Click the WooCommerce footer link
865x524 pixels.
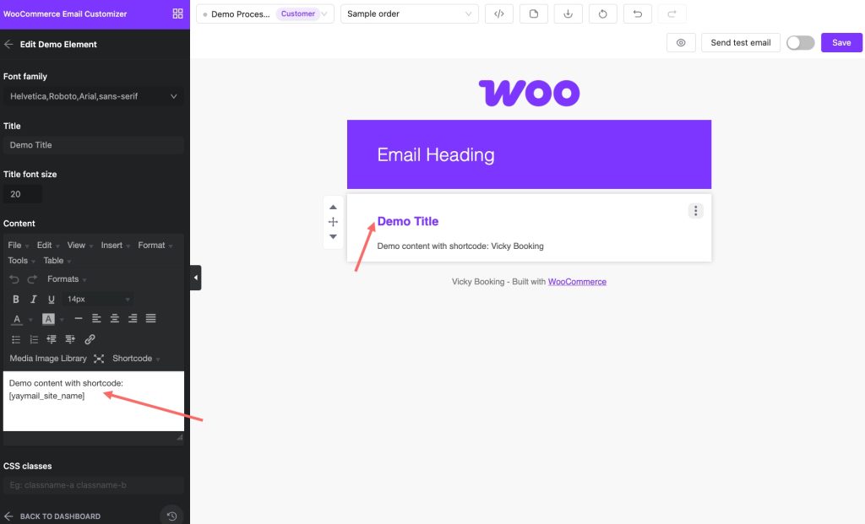click(577, 282)
